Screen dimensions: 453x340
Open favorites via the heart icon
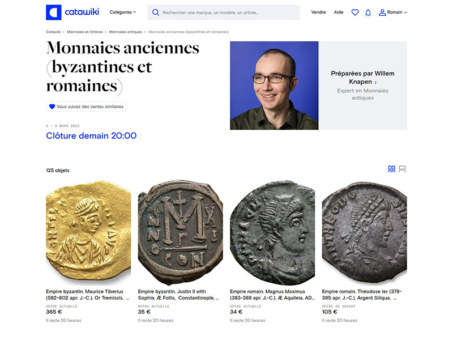tap(355, 12)
